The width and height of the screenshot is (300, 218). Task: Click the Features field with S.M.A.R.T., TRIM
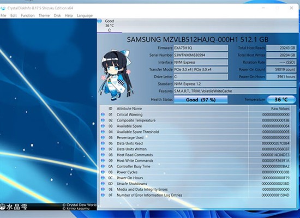click(x=235, y=91)
